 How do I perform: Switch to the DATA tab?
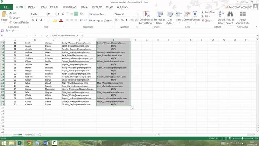tap(84, 7)
